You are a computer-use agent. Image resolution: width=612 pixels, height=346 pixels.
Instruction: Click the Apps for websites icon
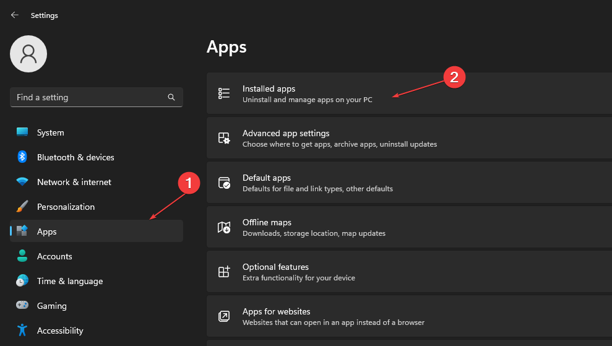click(x=224, y=316)
